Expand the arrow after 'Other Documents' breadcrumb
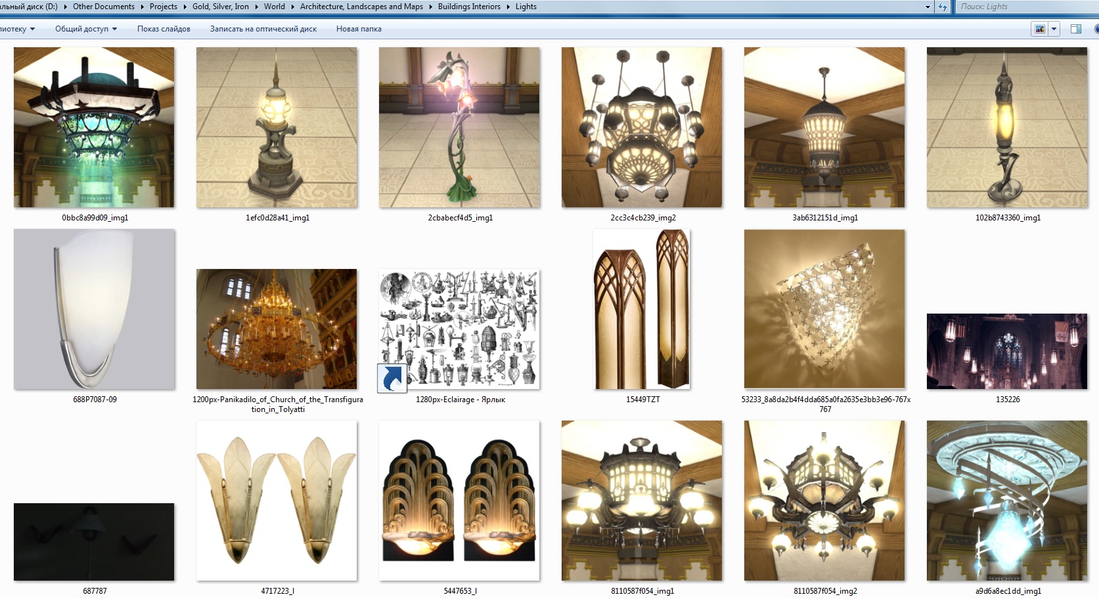Image resolution: width=1099 pixels, height=599 pixels. tap(143, 7)
